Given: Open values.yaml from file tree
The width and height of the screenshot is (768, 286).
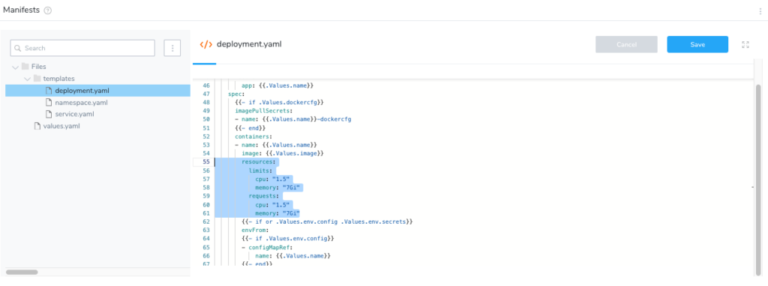Looking at the screenshot, I should coord(61,126).
